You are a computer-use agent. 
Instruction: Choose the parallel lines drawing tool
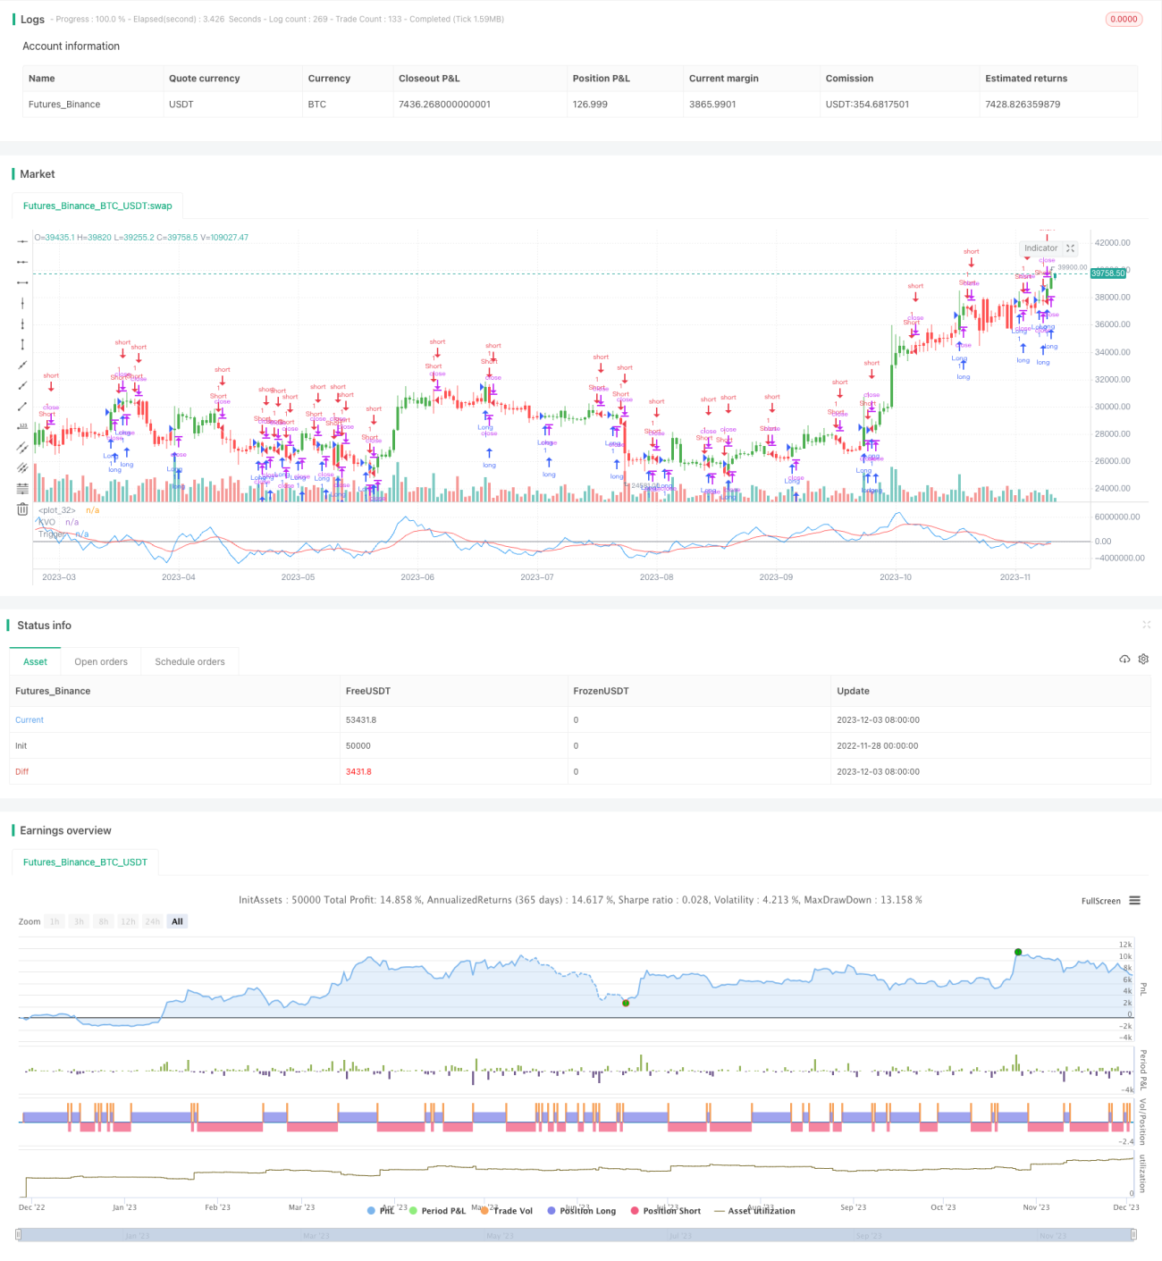click(x=22, y=447)
